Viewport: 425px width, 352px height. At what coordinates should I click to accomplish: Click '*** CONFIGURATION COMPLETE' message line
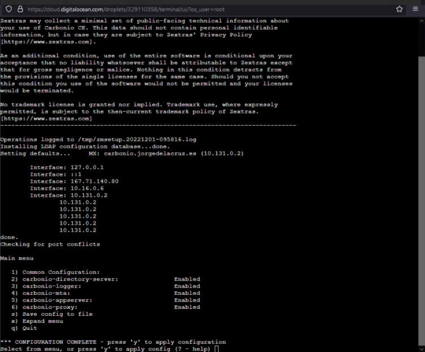[x=113, y=342]
